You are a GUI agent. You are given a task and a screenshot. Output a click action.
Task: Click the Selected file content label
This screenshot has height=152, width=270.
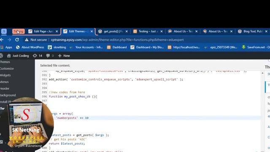coord(55,65)
